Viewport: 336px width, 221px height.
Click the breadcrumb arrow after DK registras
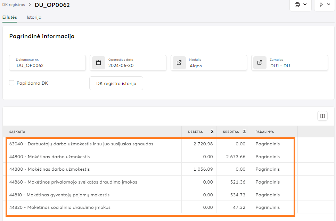pyautogui.click(x=30, y=5)
